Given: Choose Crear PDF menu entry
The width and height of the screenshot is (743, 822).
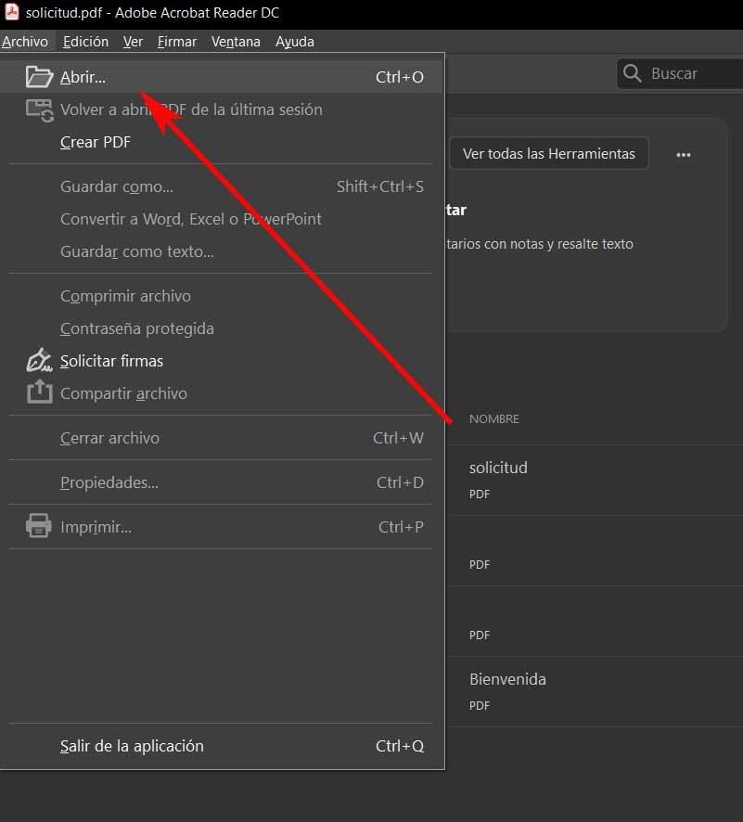Looking at the screenshot, I should 223,142.
